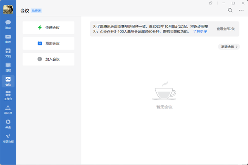
Task: Click the pin window icon in the title bar
Action: 211,3
